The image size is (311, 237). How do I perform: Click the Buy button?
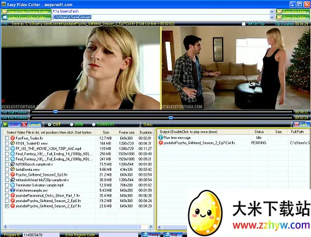(x=172, y=235)
